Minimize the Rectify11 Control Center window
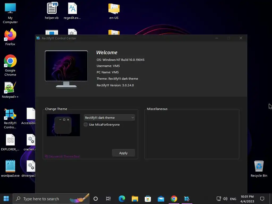The image size is (272, 204). (x=217, y=38)
